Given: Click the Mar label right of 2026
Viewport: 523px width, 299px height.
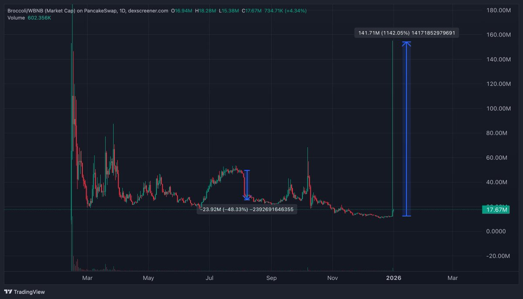Looking at the screenshot, I should pyautogui.click(x=453, y=278).
